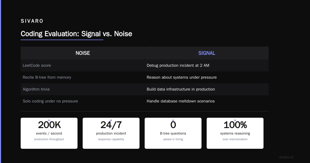
Task: Select the 'production incident' label
Action: pyautogui.click(x=111, y=134)
